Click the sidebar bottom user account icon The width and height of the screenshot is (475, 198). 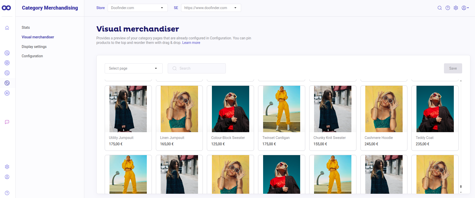coord(7,177)
